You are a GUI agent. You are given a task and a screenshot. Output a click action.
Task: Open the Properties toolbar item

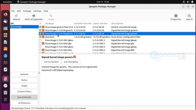(x=176, y=17)
